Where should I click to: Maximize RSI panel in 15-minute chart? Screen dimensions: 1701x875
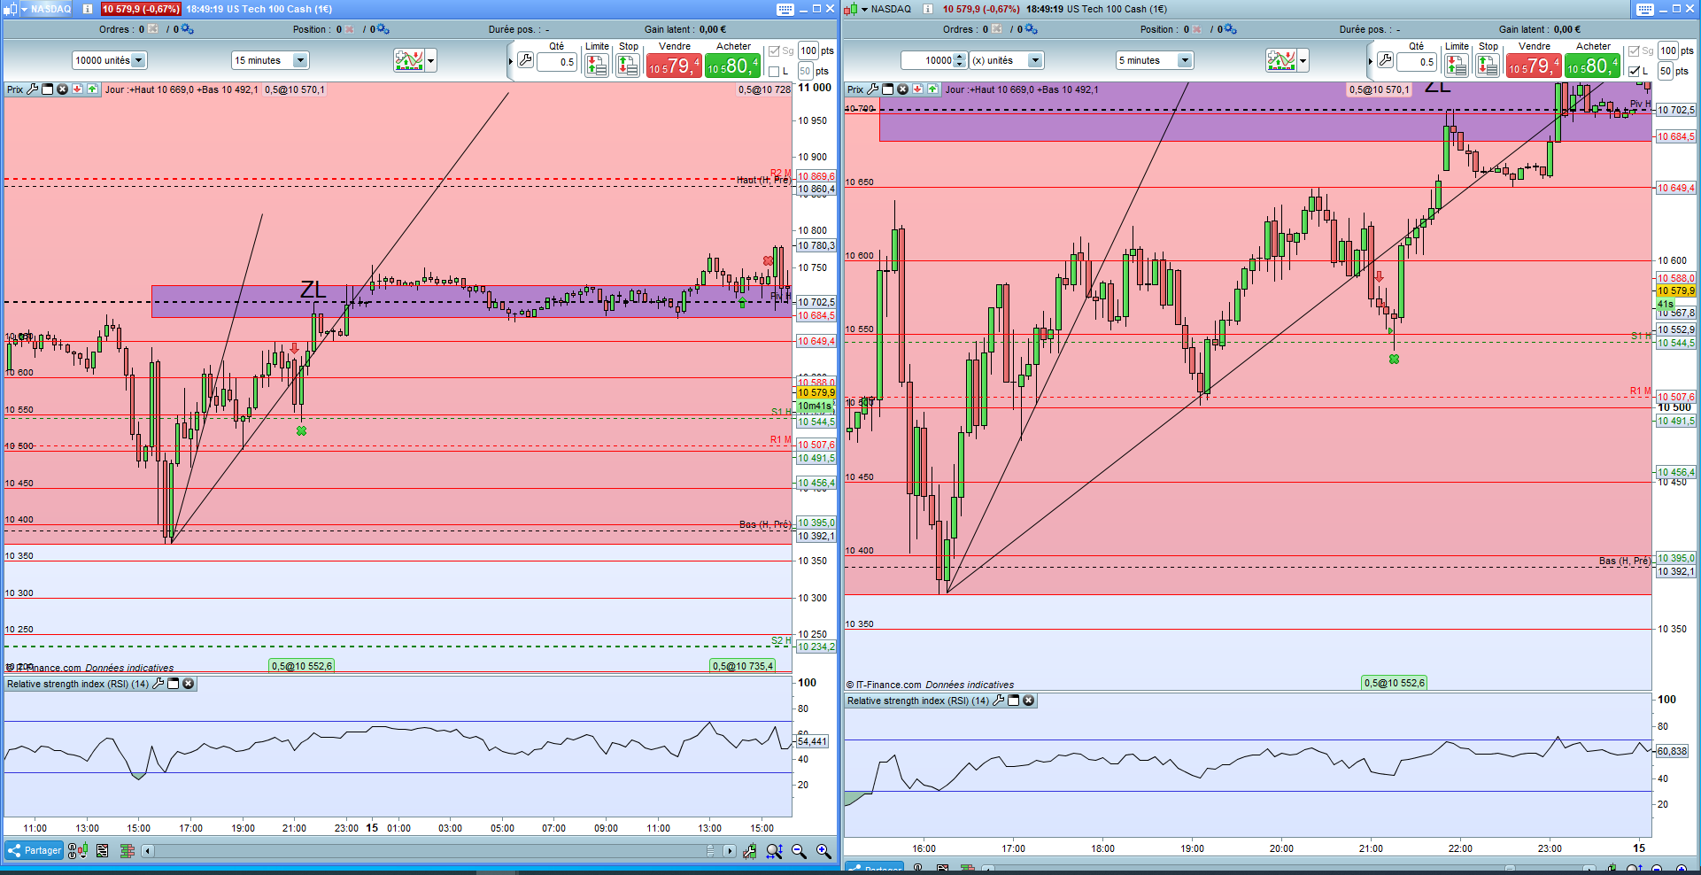pos(174,684)
